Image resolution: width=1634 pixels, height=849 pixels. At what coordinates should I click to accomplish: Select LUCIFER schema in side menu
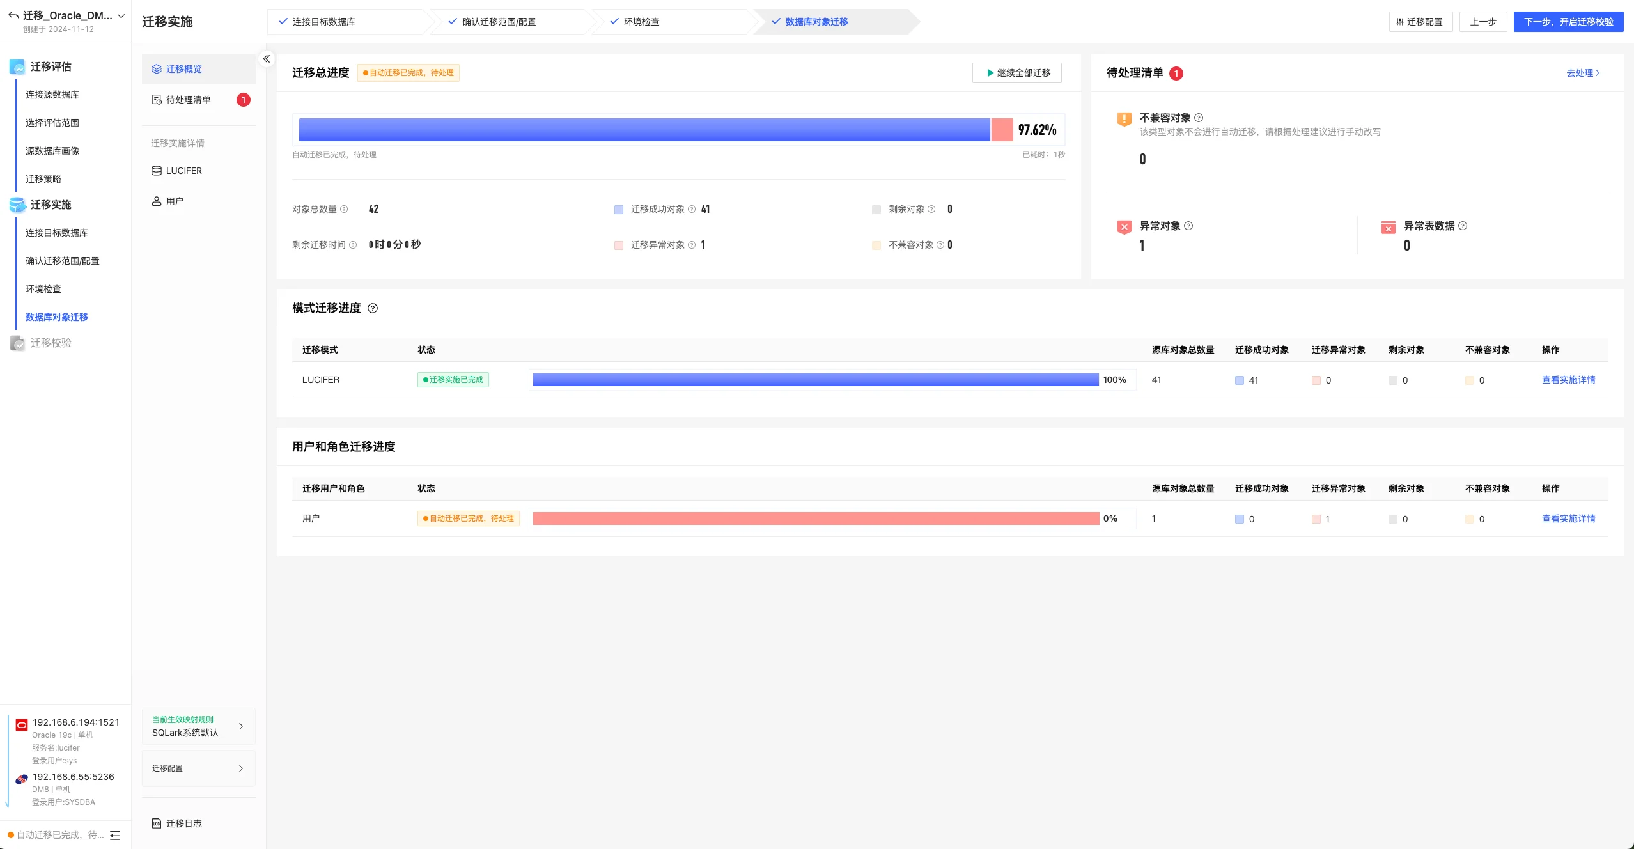point(183,171)
